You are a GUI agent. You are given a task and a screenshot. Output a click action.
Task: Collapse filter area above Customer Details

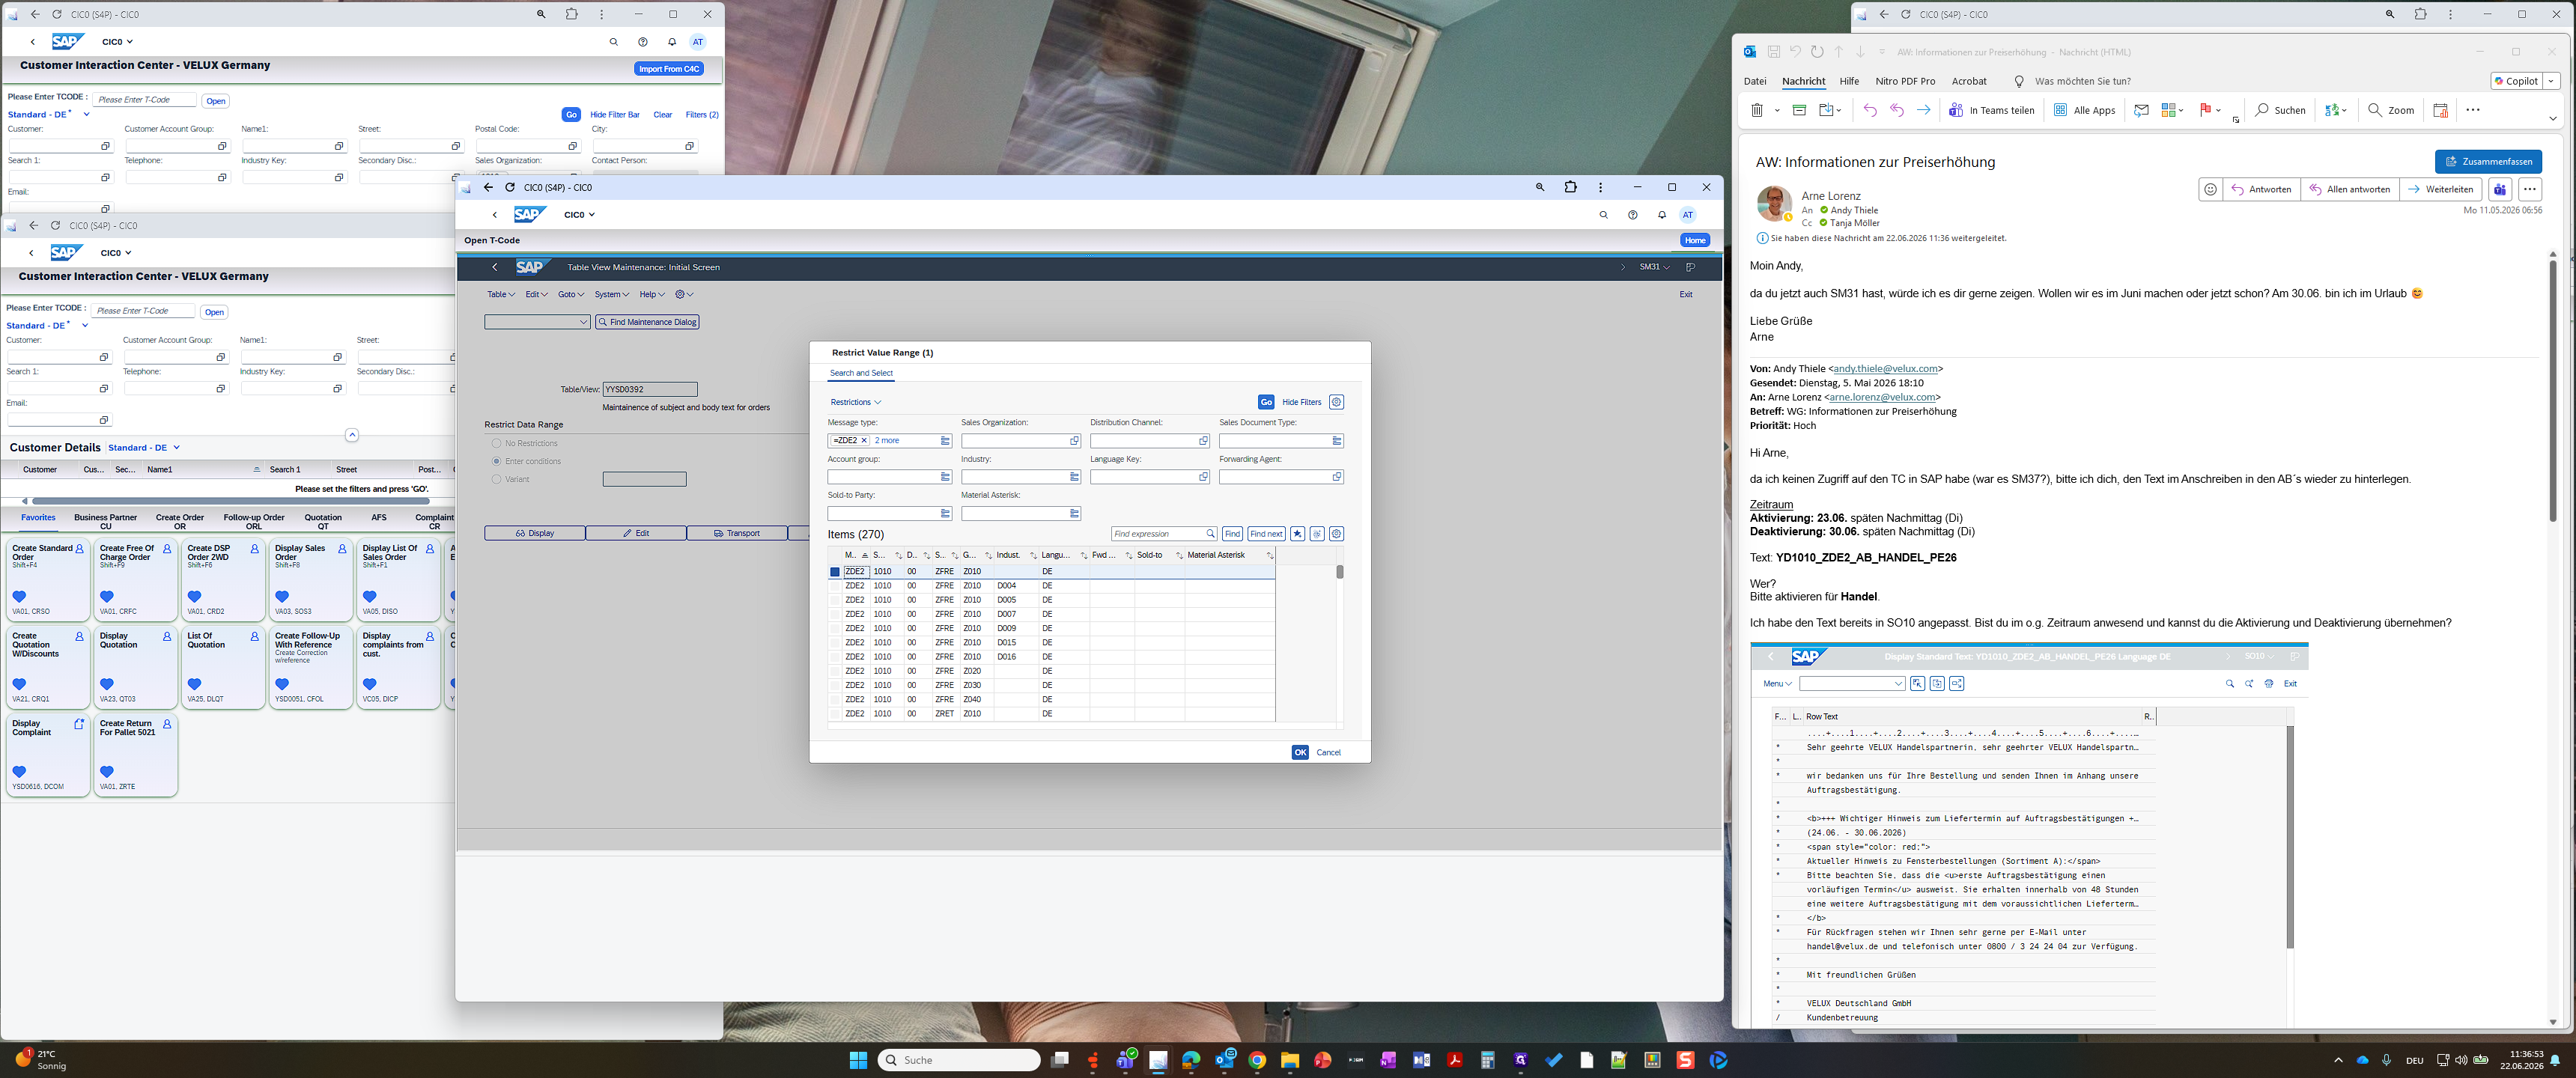pyautogui.click(x=352, y=435)
